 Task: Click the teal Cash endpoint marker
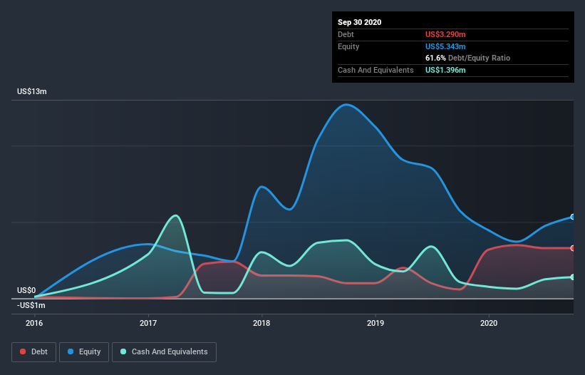pyautogui.click(x=573, y=277)
